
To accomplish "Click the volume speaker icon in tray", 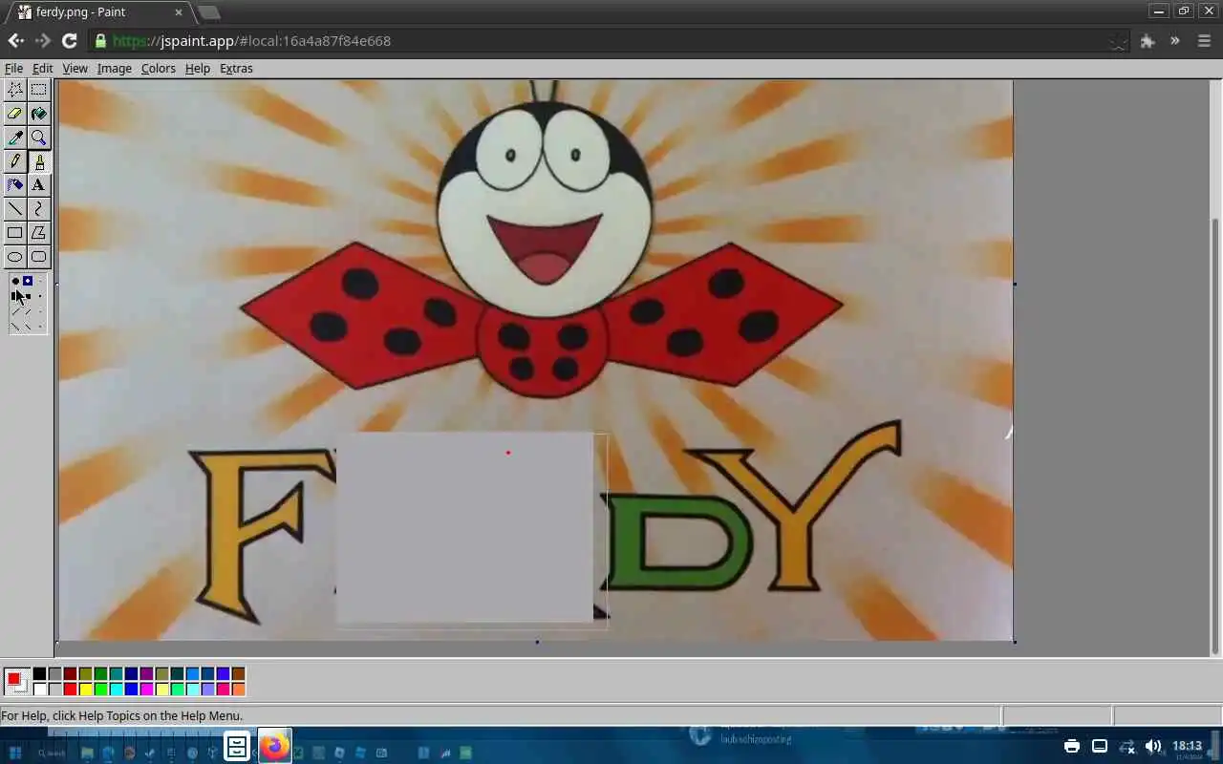I will [1152, 746].
